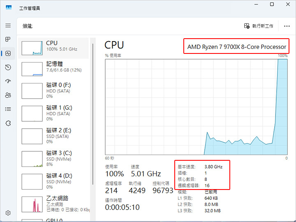Select 磁碟 4 (D:) item
The image size is (296, 222).
53,181
